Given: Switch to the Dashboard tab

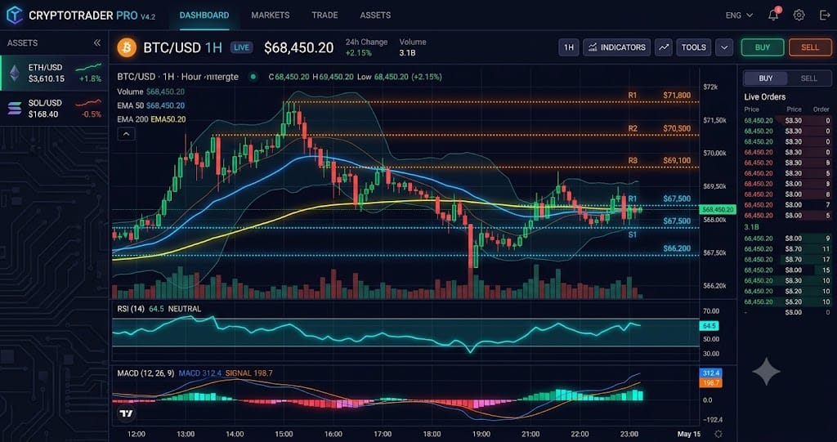Looking at the screenshot, I should [204, 16].
